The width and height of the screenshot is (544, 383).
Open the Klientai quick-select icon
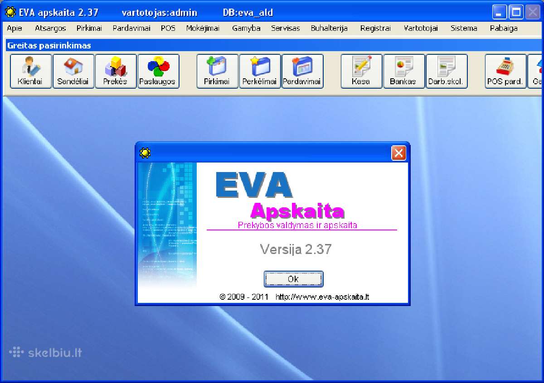tap(30, 71)
